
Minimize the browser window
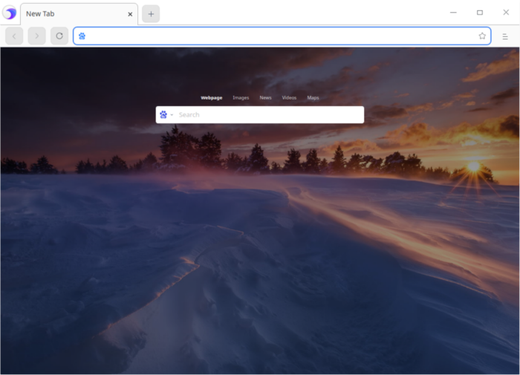[x=453, y=13]
